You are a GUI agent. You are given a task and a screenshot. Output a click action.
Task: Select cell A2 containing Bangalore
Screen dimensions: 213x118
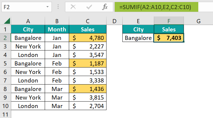click(28, 38)
